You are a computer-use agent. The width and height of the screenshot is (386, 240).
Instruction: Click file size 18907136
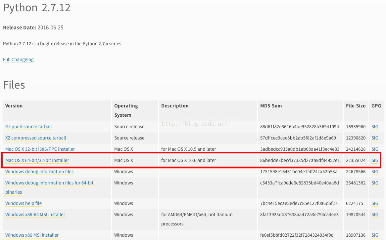click(x=356, y=235)
